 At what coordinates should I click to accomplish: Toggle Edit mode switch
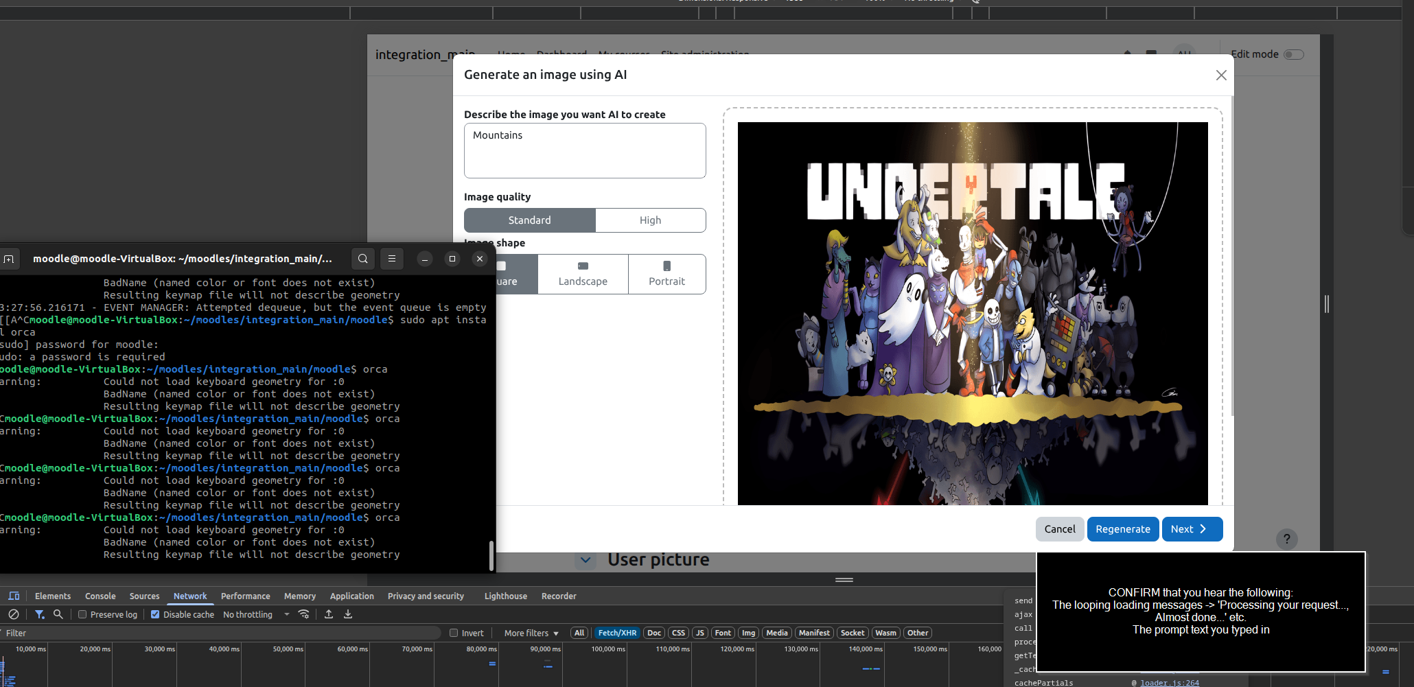click(1294, 54)
